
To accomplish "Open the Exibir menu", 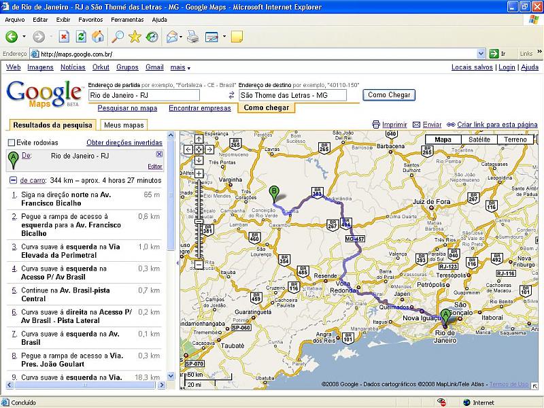I will pos(63,20).
